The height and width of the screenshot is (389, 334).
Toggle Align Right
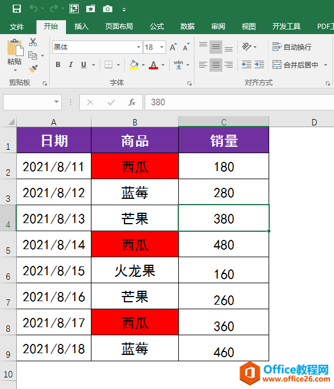pos(229,65)
